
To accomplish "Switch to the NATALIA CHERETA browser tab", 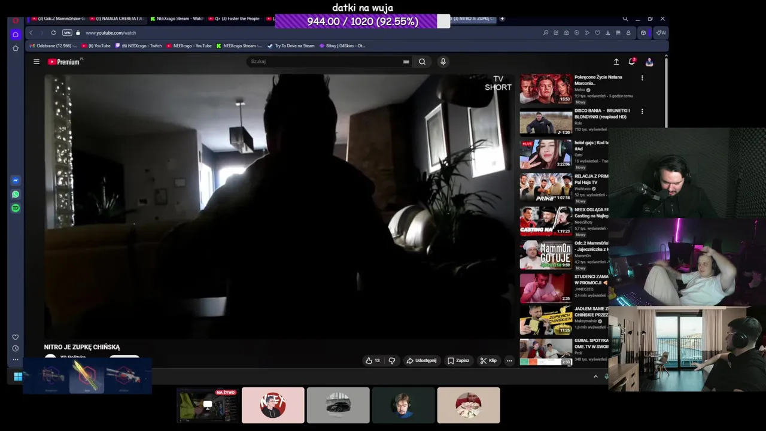I will (x=117, y=19).
